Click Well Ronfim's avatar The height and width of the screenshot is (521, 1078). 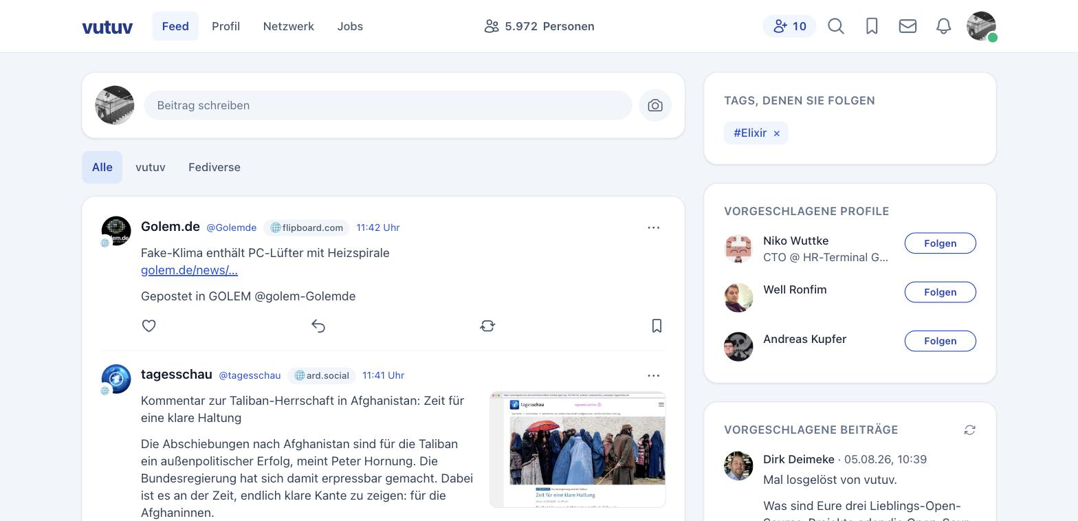[738, 298]
